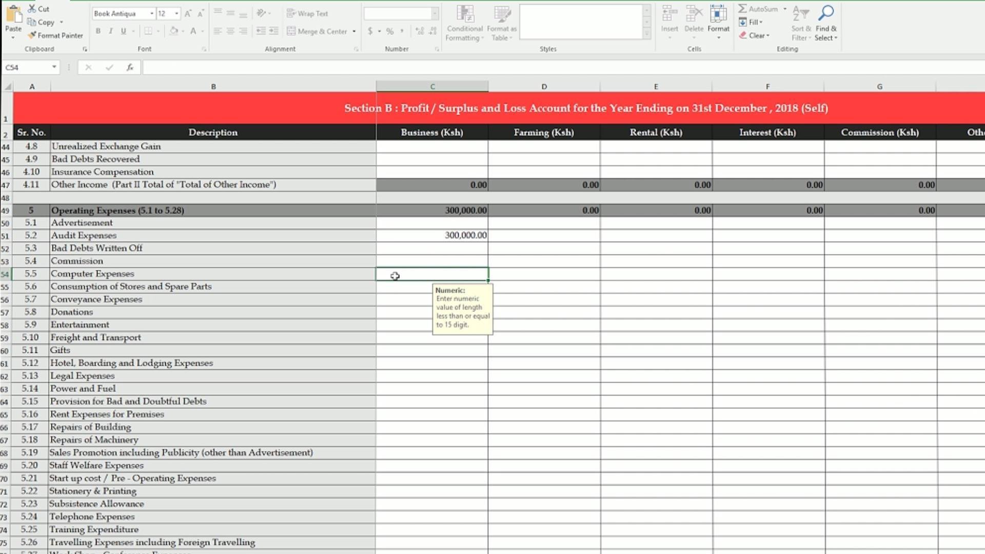This screenshot has width=985, height=554.
Task: Open the Clear menu
Action: point(754,35)
